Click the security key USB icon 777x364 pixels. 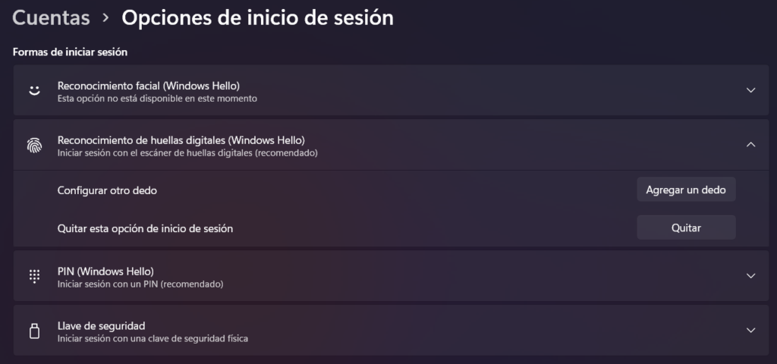34,331
